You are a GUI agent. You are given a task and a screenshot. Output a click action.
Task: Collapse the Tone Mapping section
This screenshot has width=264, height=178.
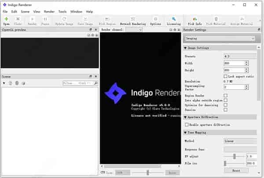tap(186, 132)
